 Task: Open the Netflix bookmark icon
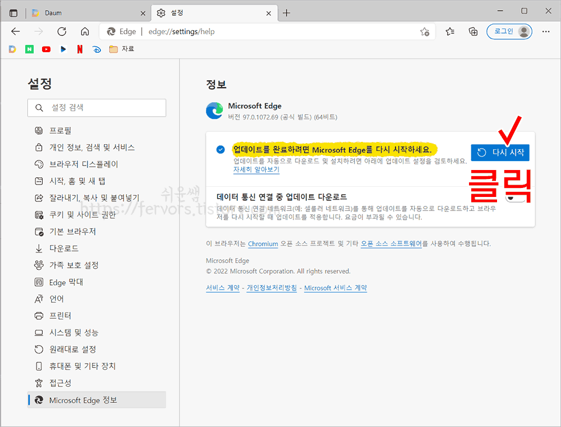(x=80, y=49)
